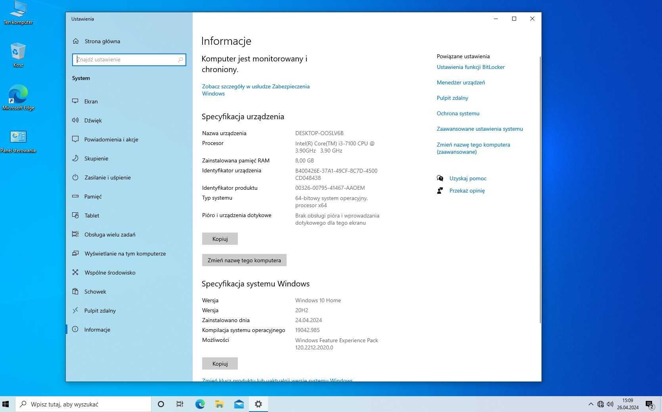This screenshot has width=662, height=412.
Task: Click Obsługa wielu zadań icon
Action: coord(75,235)
